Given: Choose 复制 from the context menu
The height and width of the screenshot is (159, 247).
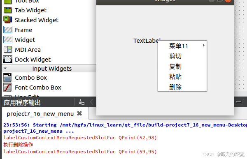Looking at the screenshot, I should point(182,67).
